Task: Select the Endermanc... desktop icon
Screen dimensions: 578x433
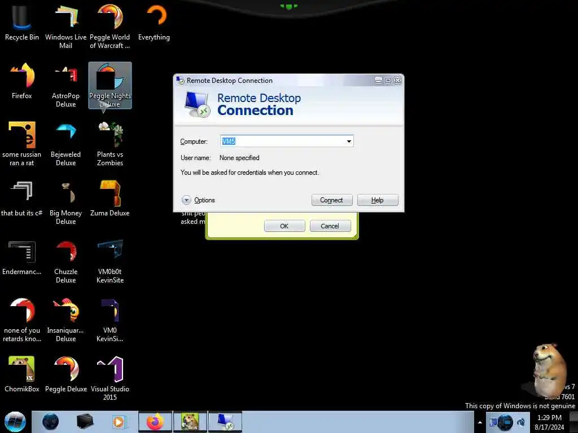Action: [x=22, y=258]
